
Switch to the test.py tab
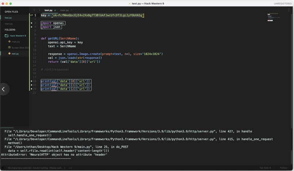click(x=49, y=10)
